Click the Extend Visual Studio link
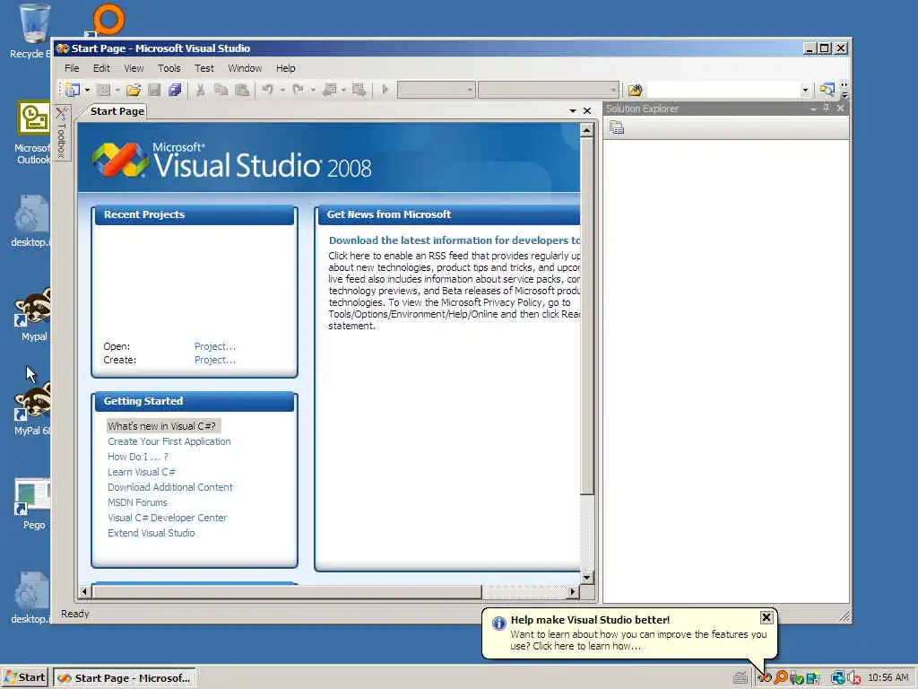This screenshot has height=689, width=918. tap(151, 533)
